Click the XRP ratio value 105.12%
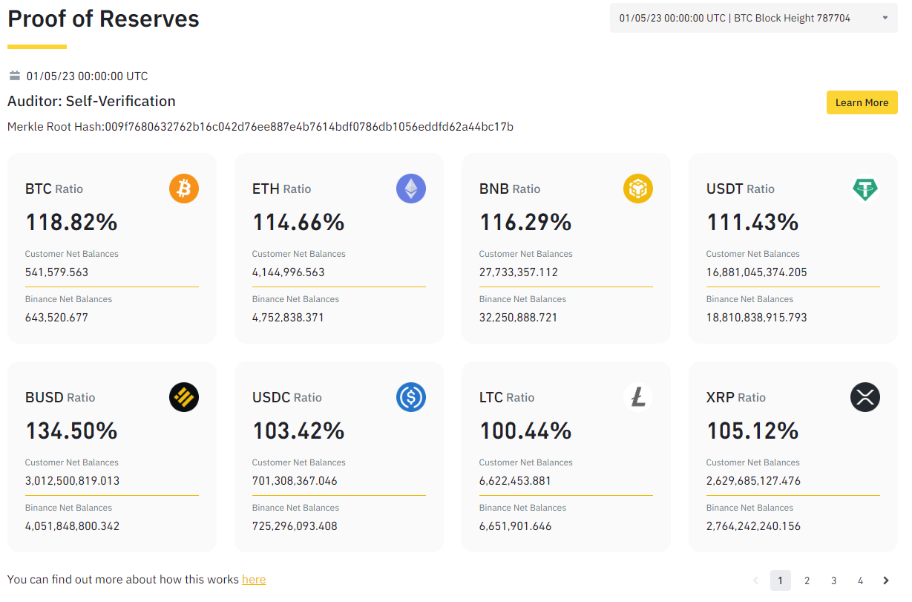912x602 pixels. [753, 431]
